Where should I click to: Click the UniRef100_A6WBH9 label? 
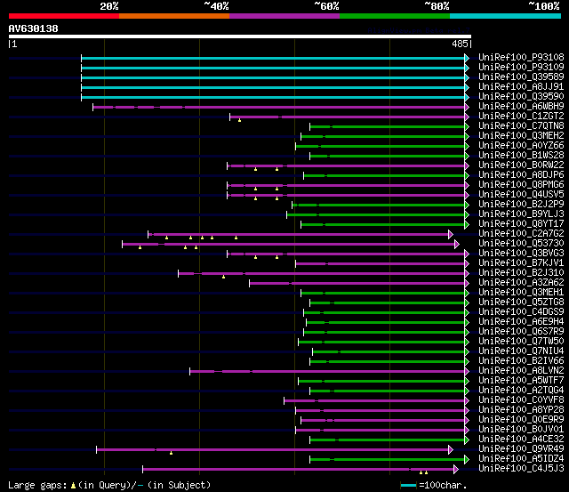click(x=521, y=107)
